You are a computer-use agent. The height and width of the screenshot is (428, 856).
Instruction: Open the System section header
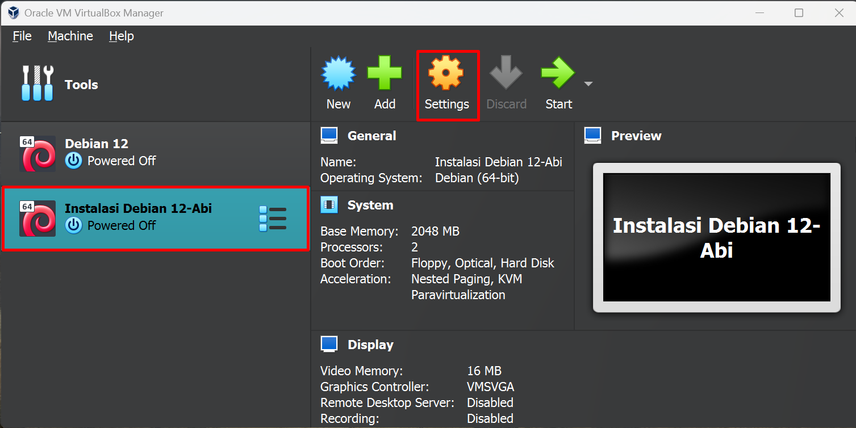tap(370, 205)
